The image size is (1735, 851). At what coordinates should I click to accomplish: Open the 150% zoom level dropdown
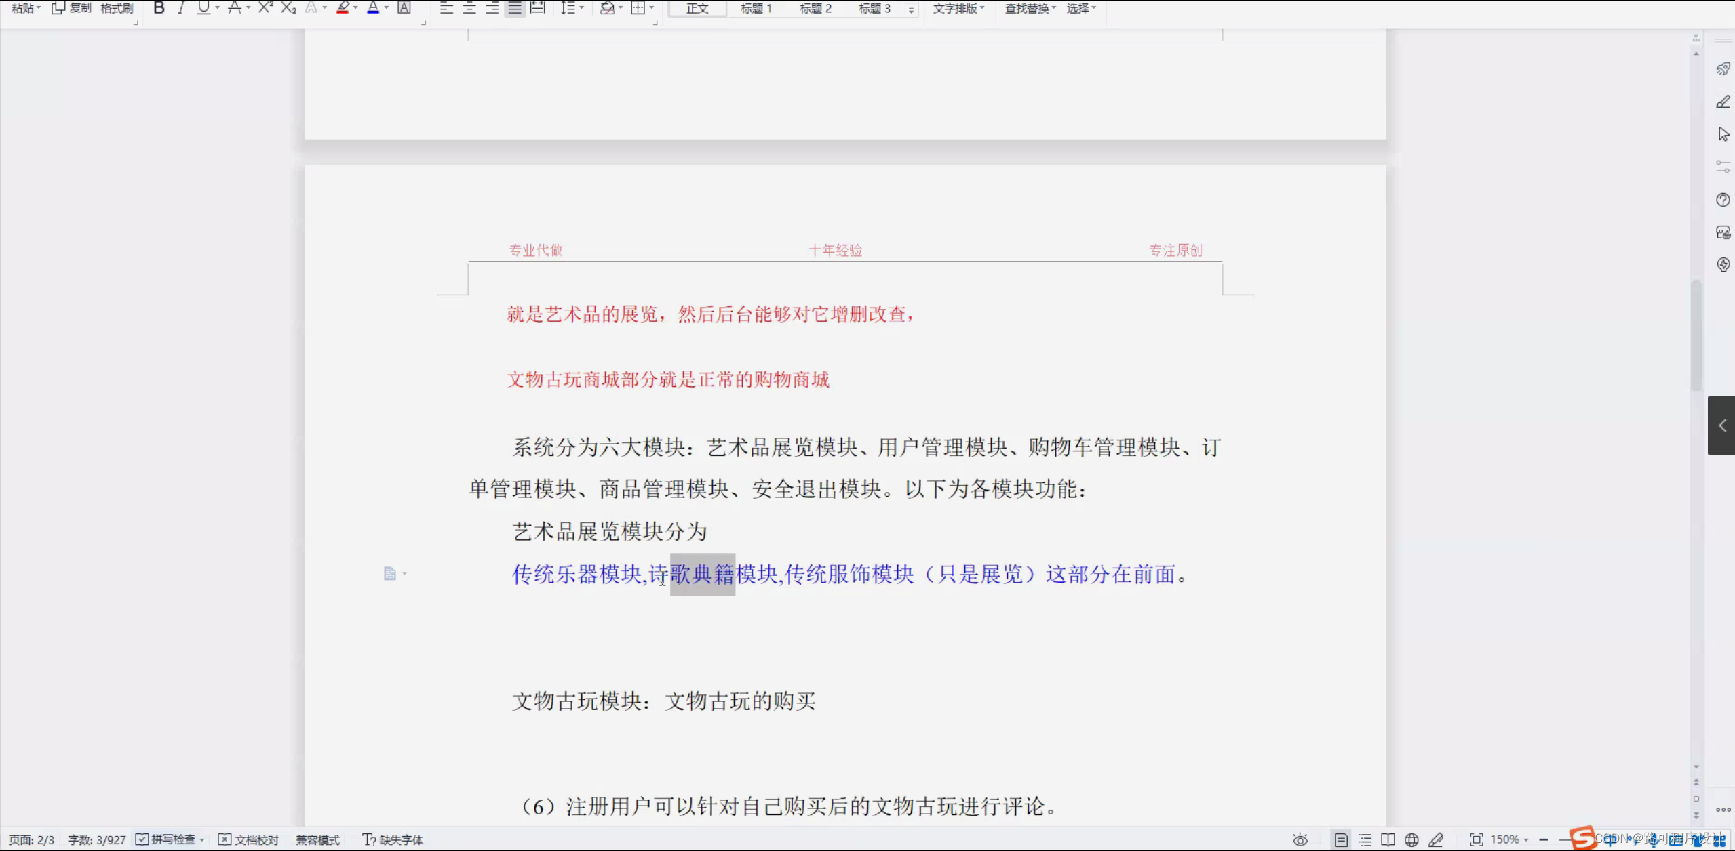coord(1509,839)
